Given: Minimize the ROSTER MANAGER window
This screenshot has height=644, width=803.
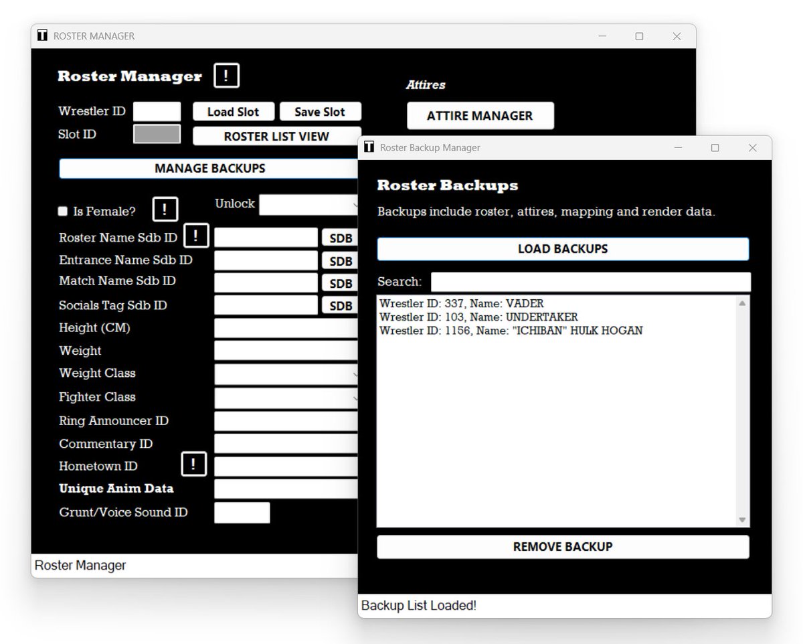Looking at the screenshot, I should pyautogui.click(x=602, y=36).
